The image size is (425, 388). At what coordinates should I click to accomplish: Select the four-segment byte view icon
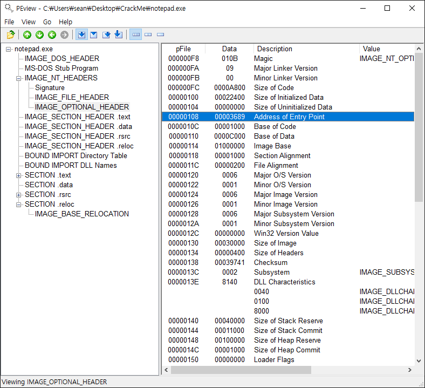pyautogui.click(x=136, y=35)
